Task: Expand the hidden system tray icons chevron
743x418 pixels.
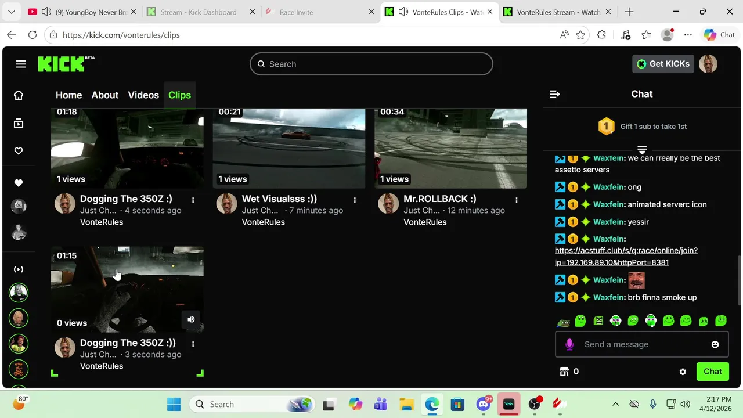Action: click(616, 404)
